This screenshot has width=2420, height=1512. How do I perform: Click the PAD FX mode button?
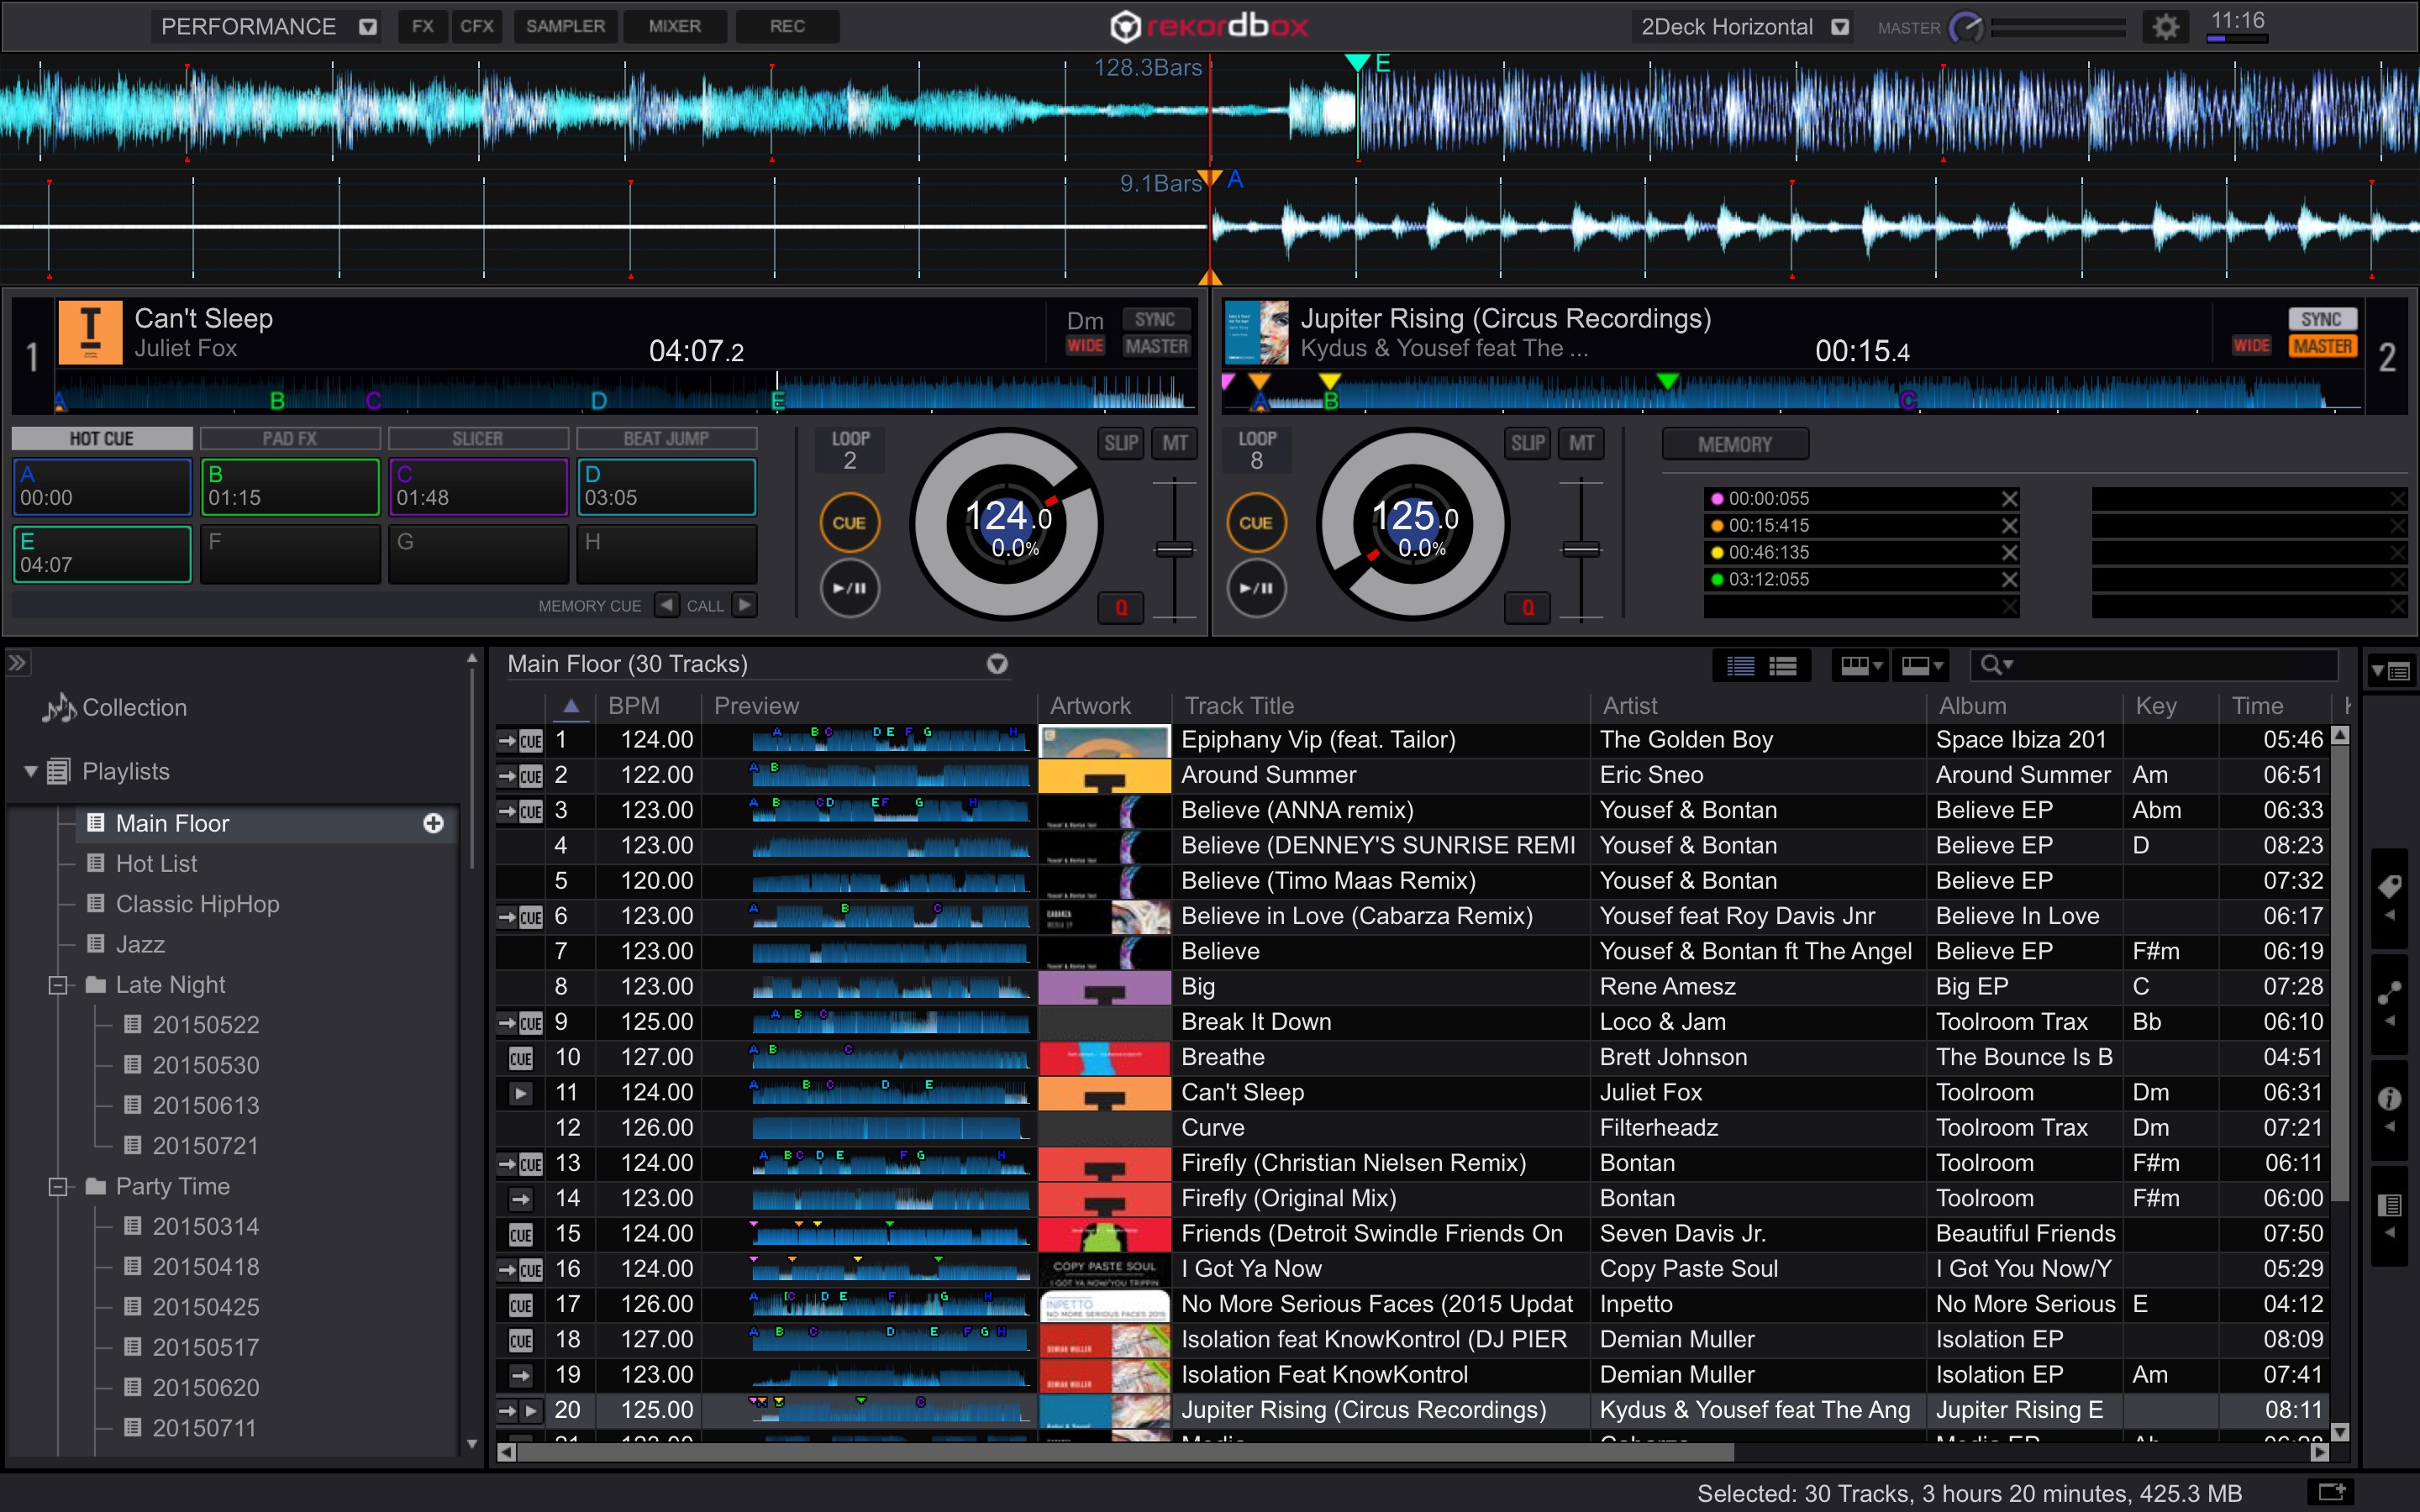click(286, 438)
